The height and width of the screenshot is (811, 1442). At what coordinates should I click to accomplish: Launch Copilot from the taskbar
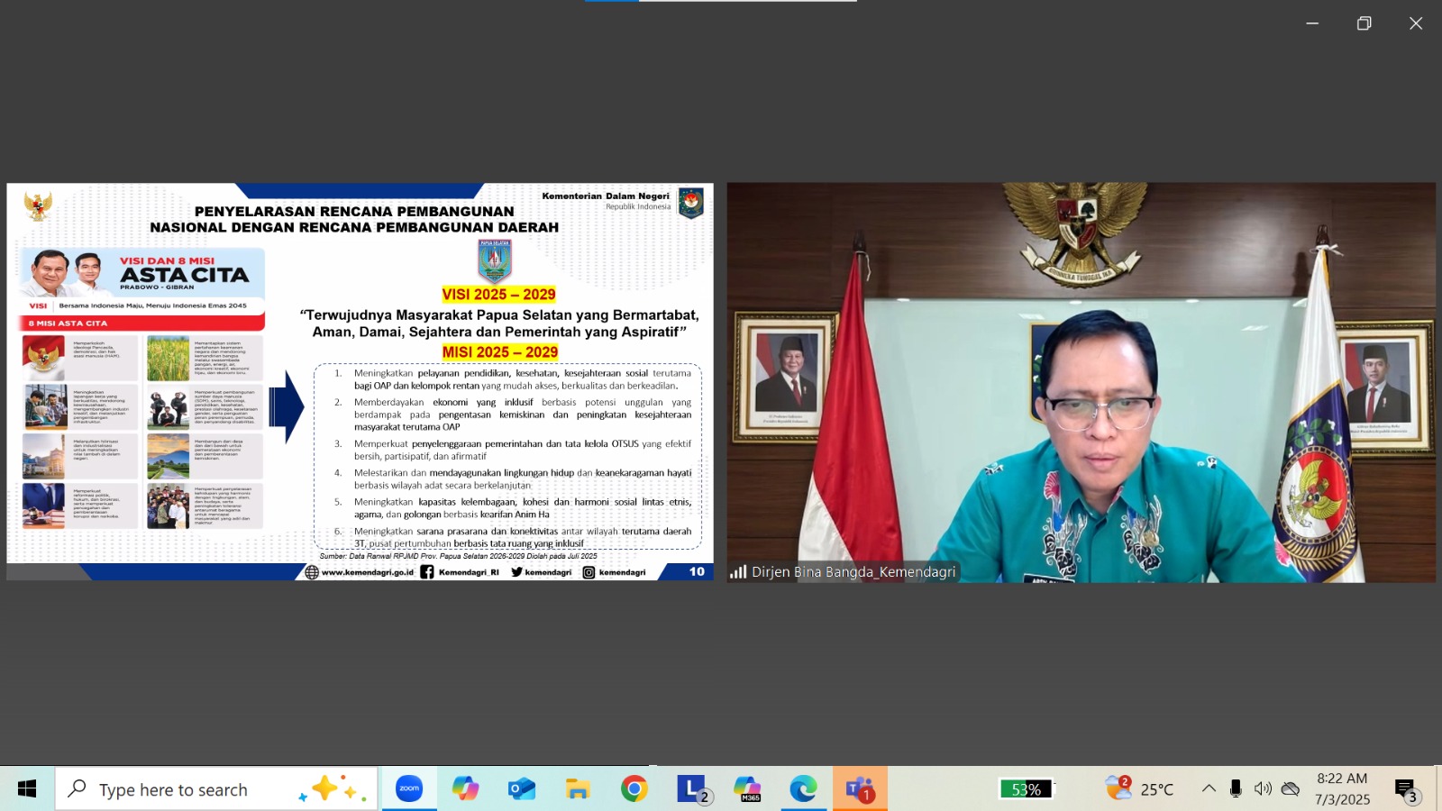pyautogui.click(x=465, y=788)
